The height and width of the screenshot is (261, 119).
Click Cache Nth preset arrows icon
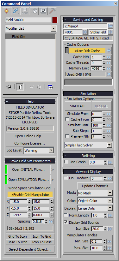click(109, 57)
